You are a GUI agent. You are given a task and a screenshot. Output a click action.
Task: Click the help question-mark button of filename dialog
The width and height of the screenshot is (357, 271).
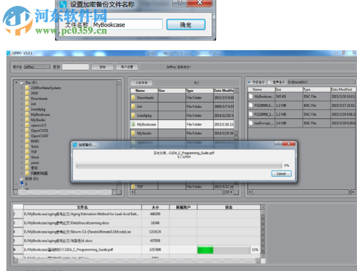(179, 3)
